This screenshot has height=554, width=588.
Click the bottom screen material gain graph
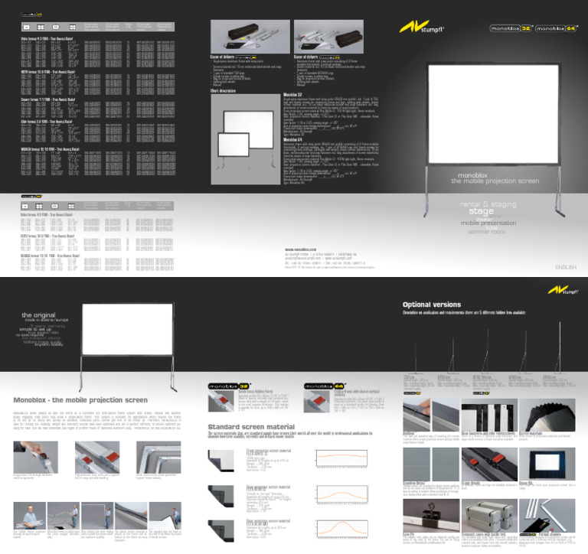point(341,530)
